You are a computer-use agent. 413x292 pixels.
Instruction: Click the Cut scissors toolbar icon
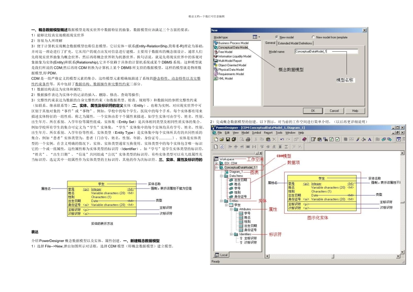(256, 139)
